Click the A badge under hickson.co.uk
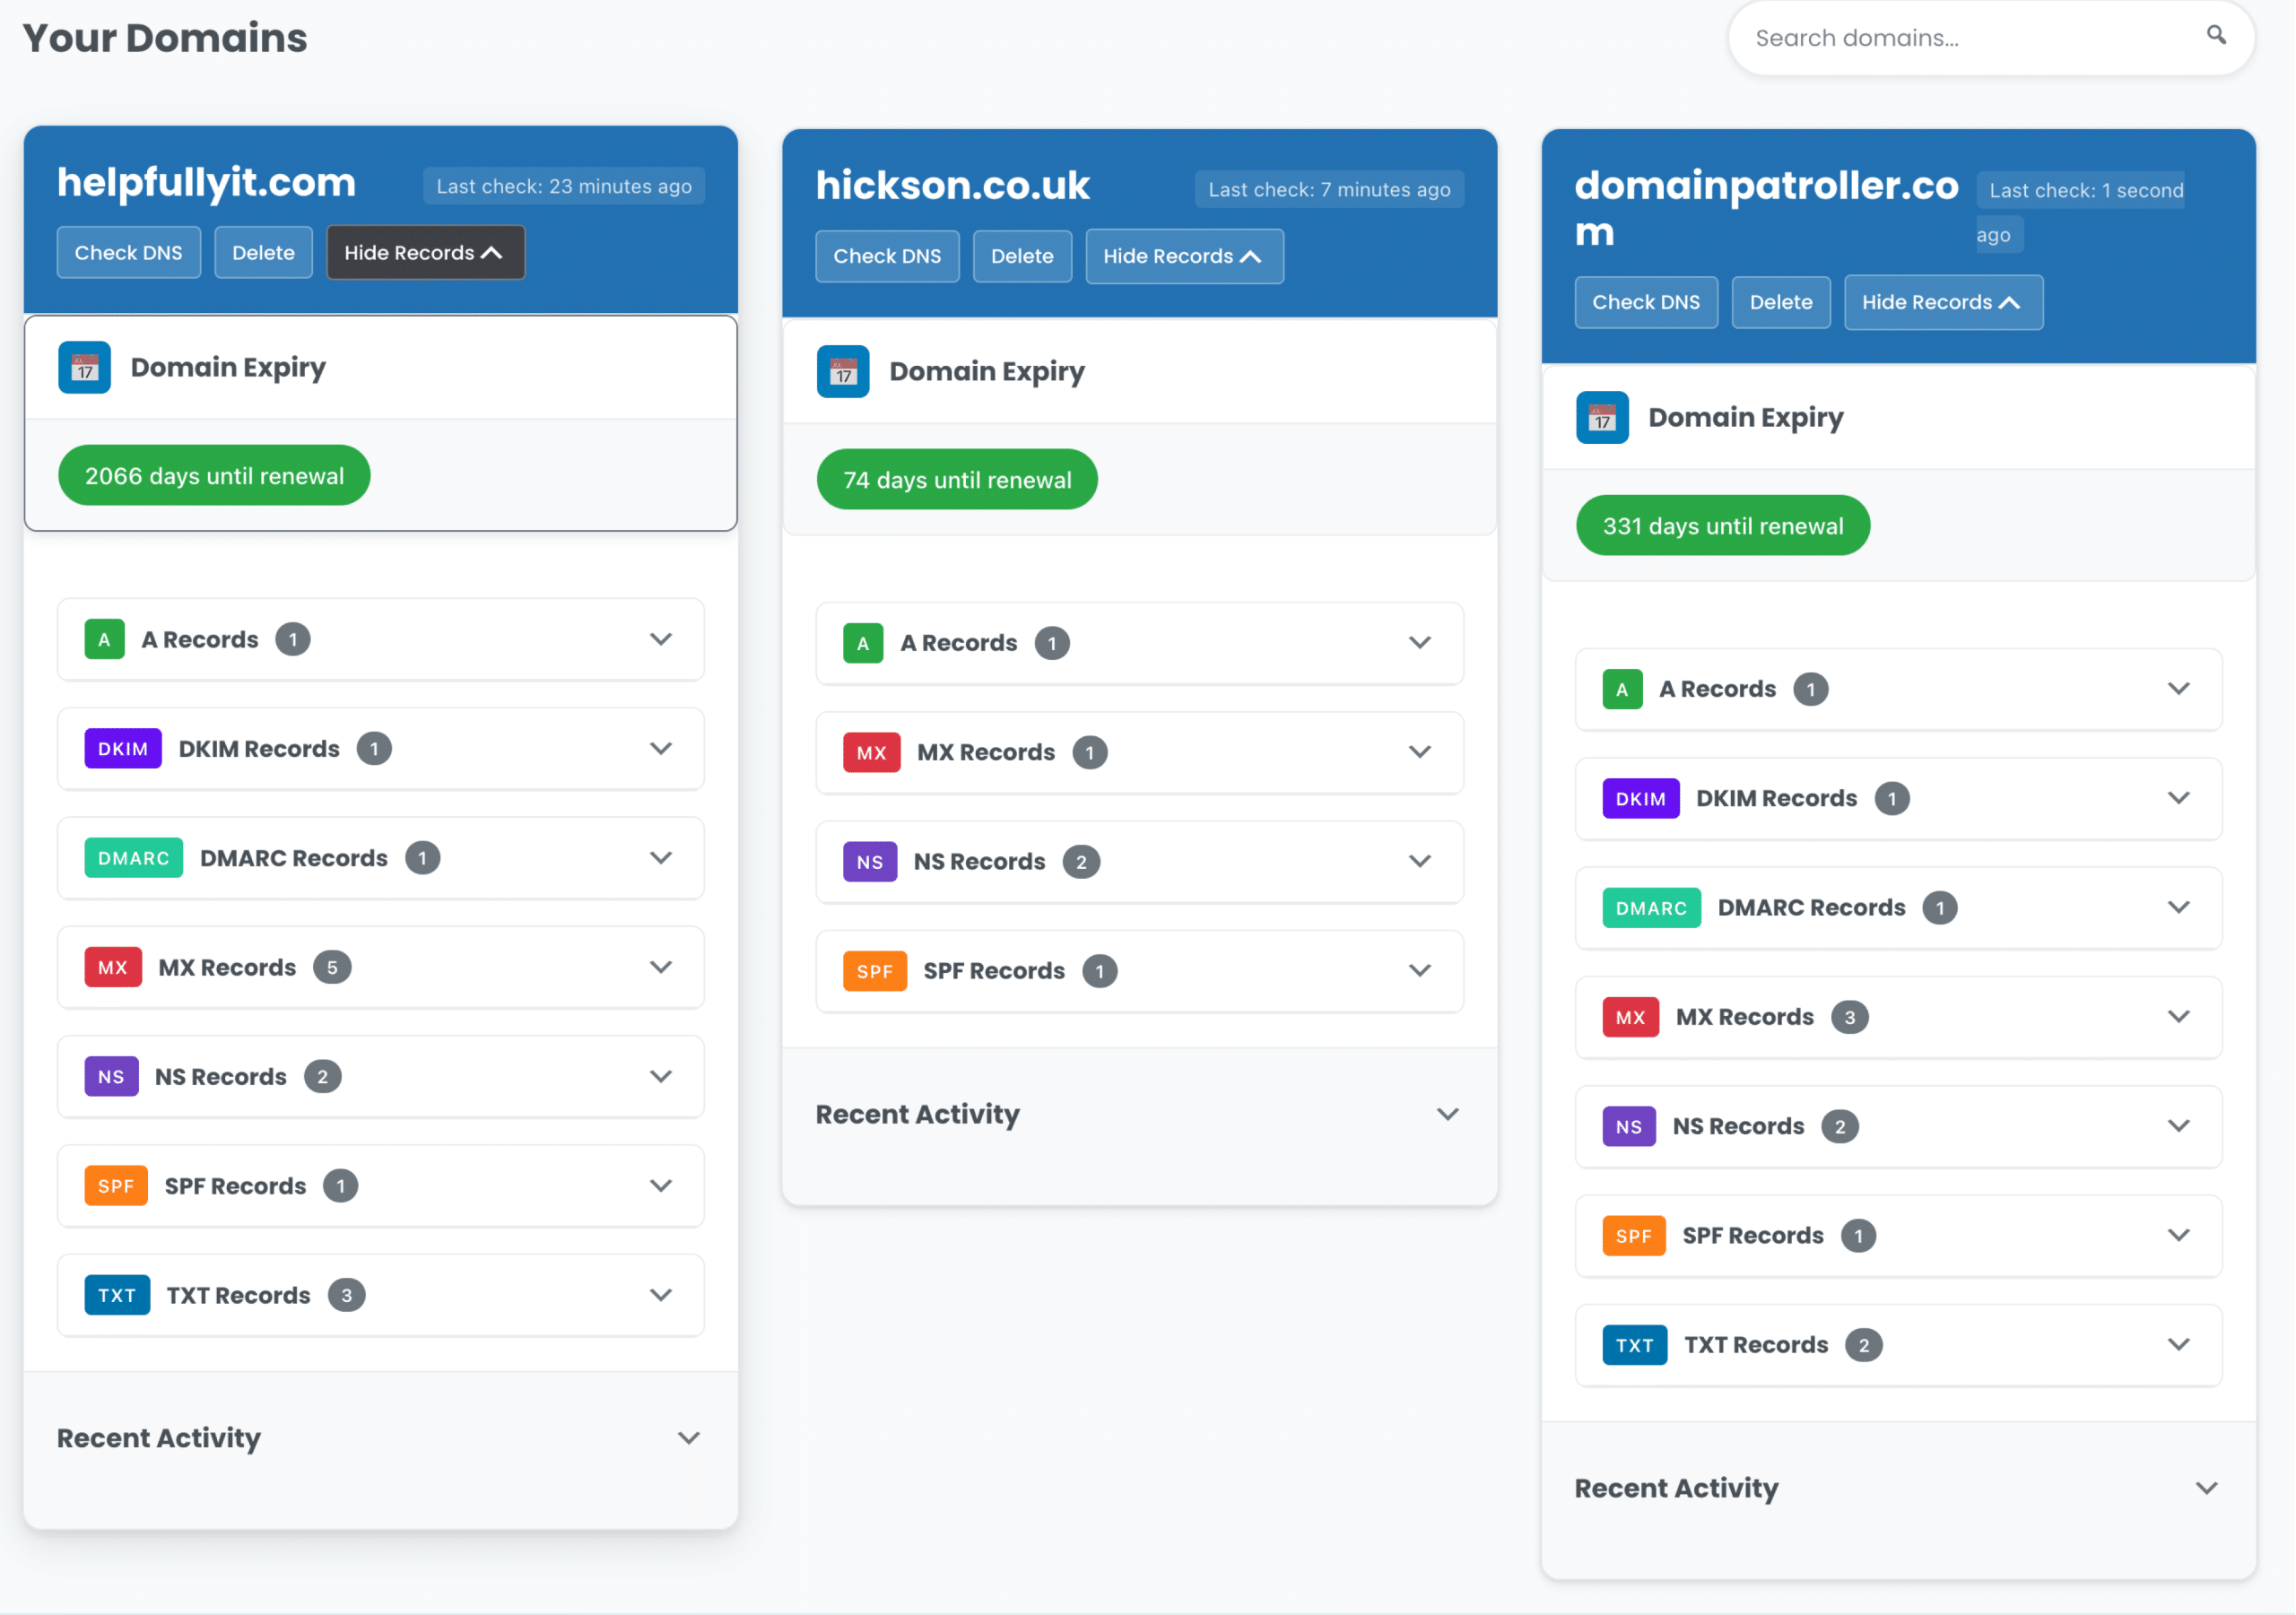 pos(863,643)
